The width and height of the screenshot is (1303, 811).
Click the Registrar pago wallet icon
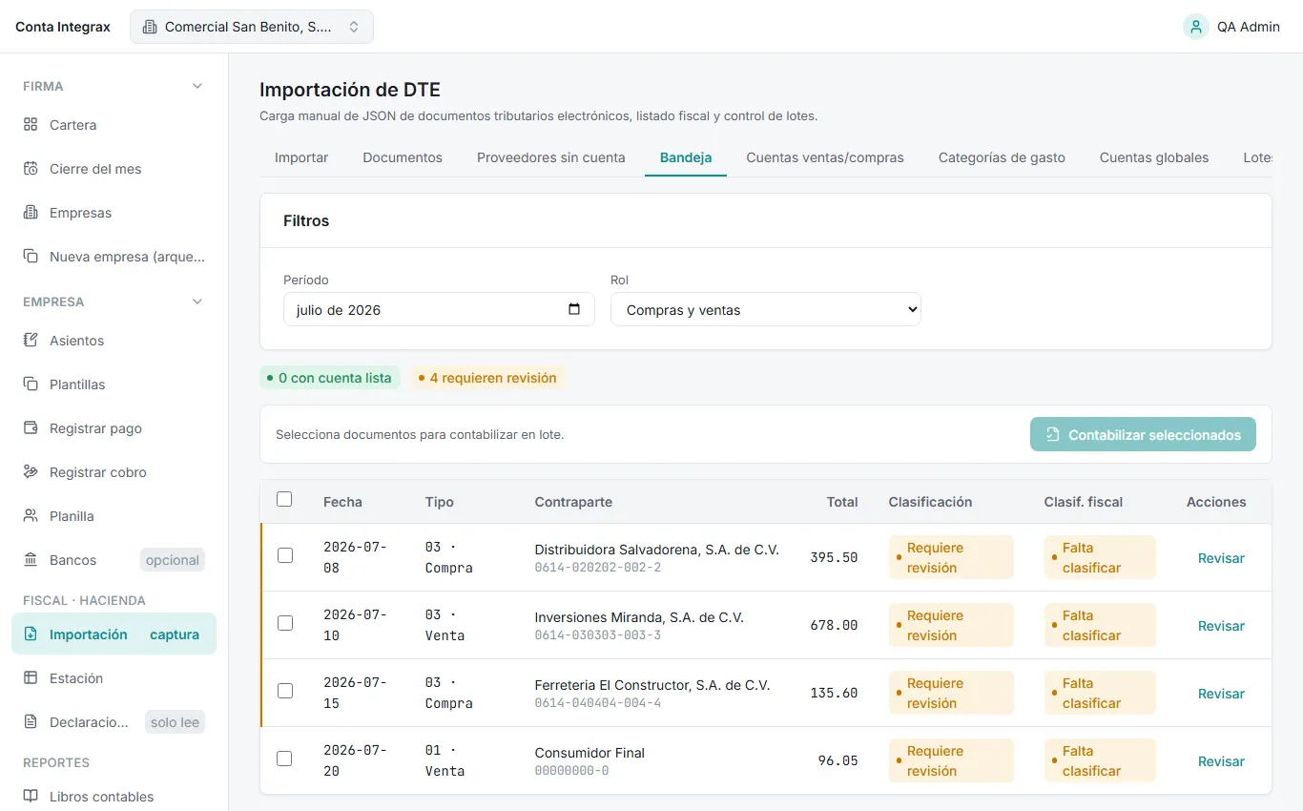[31, 428]
